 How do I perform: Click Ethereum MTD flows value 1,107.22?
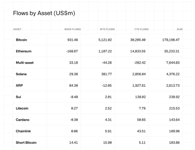click(105, 51)
